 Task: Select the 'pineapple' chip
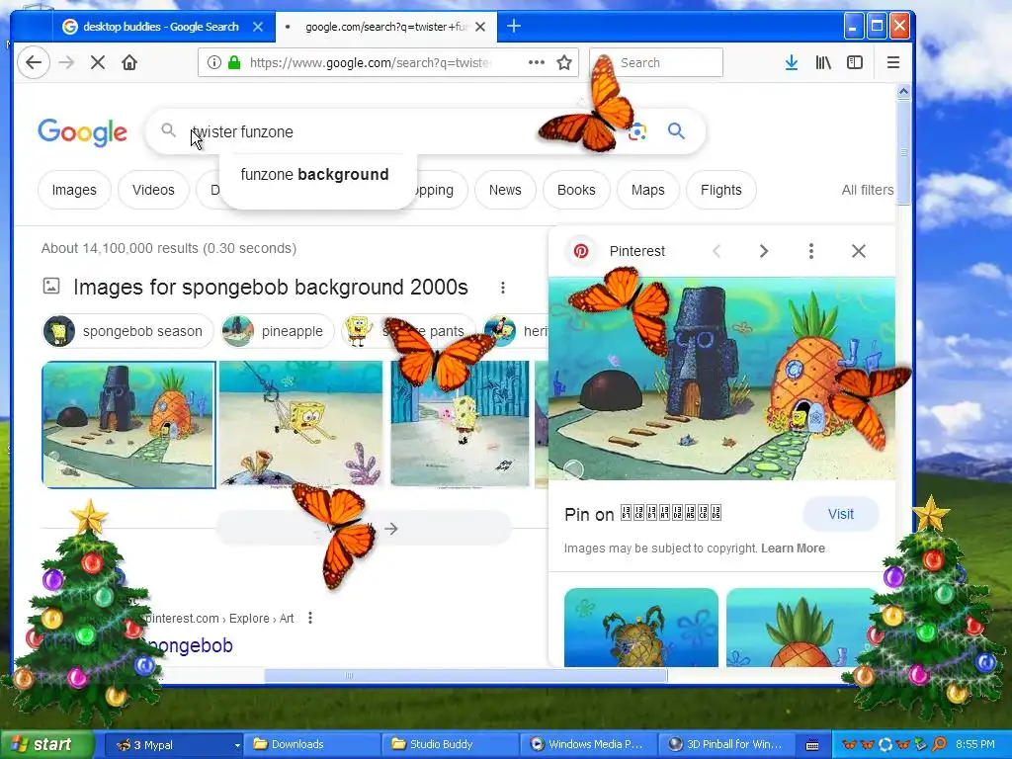278,331
